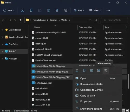Expand the Creative Cloud Files tree node
Image resolution: width=130 pixels, height=112 pixels.
[x=2, y=37]
